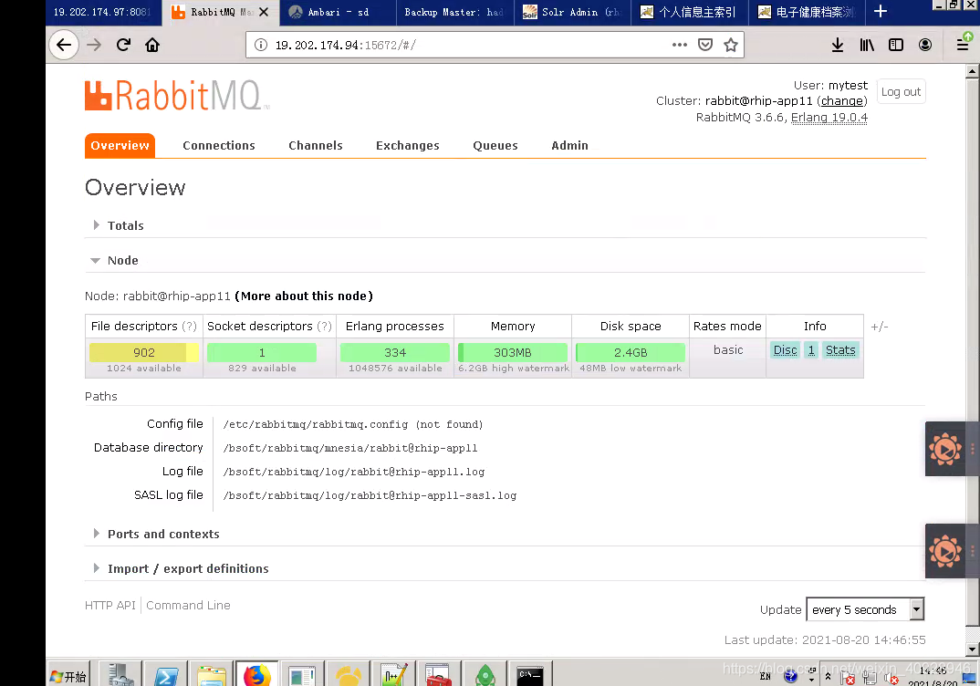The width and height of the screenshot is (980, 686).
Task: Select the Overview navigation tab
Action: pos(120,146)
